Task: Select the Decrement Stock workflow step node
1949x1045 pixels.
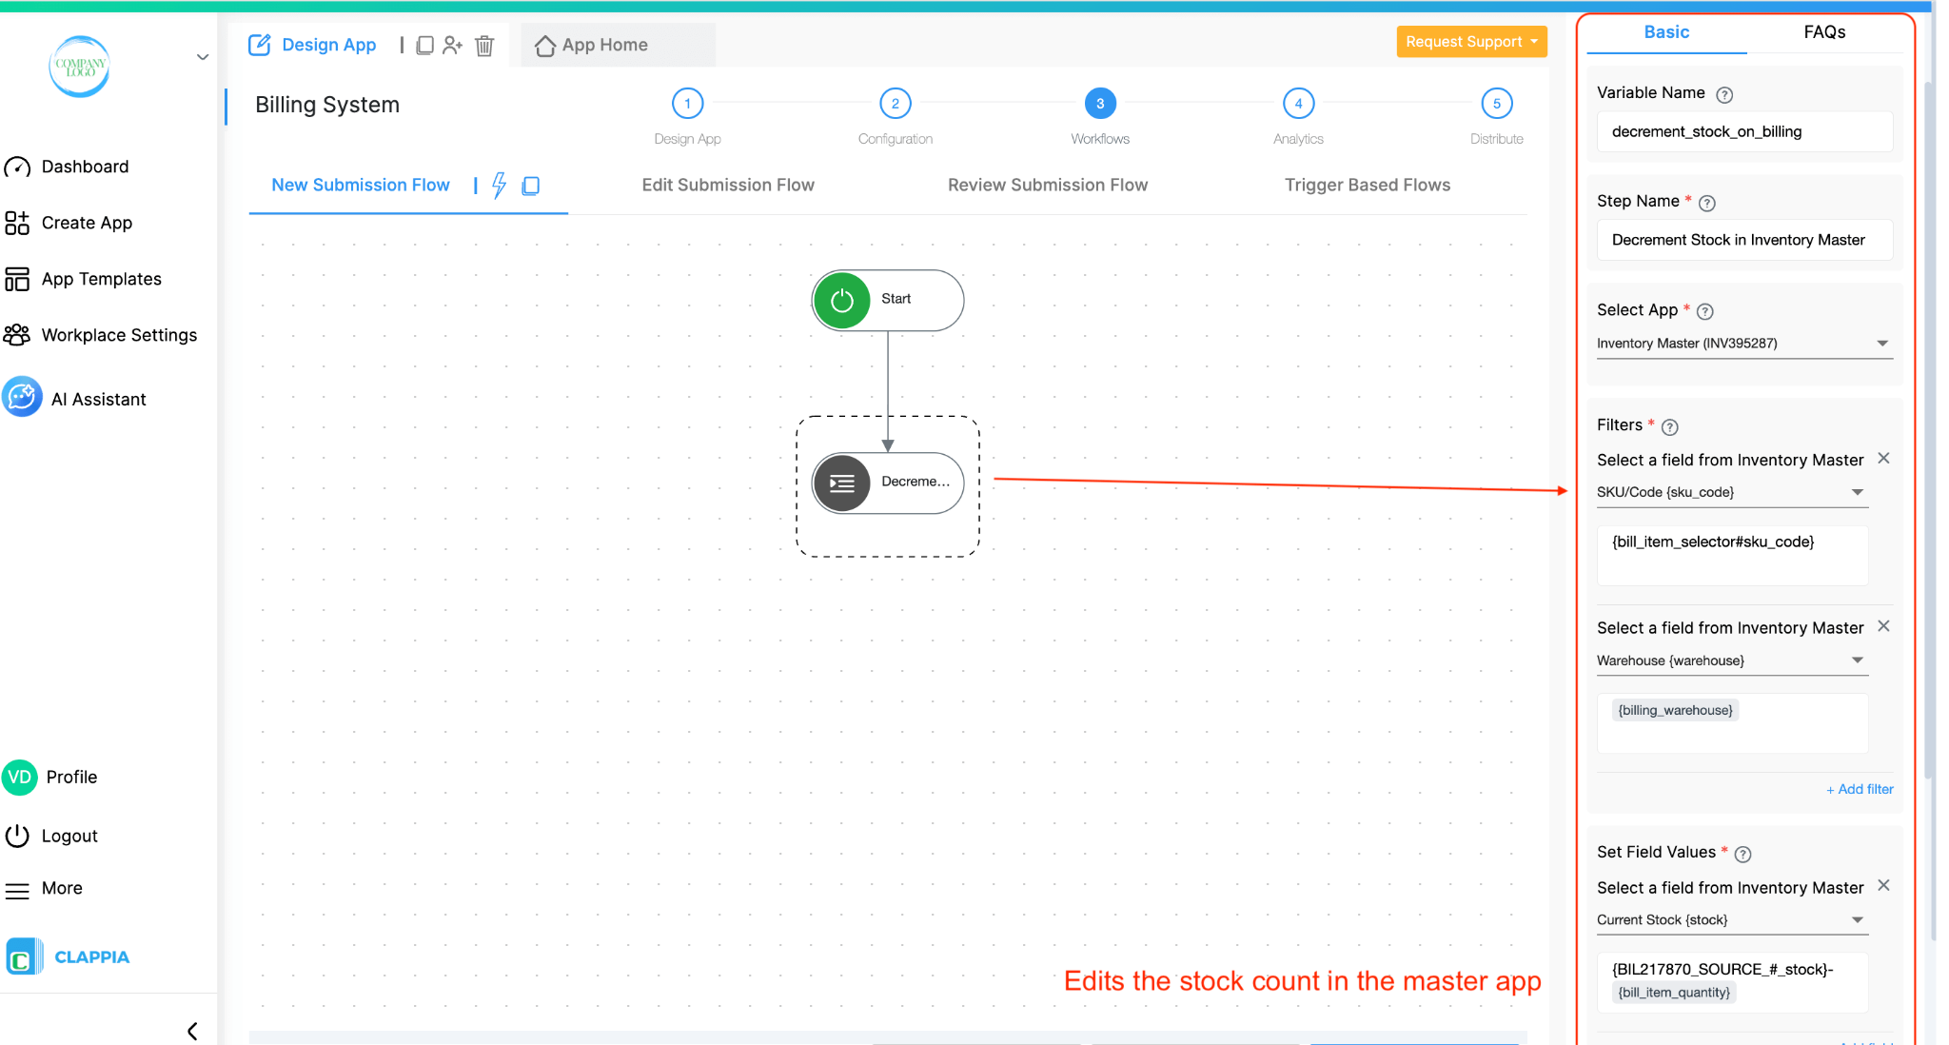Action: click(886, 483)
